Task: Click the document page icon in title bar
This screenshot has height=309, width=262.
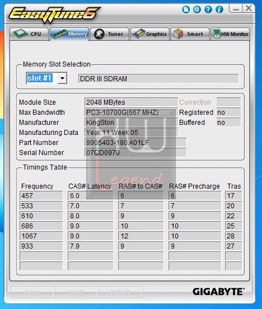Action: click(186, 10)
